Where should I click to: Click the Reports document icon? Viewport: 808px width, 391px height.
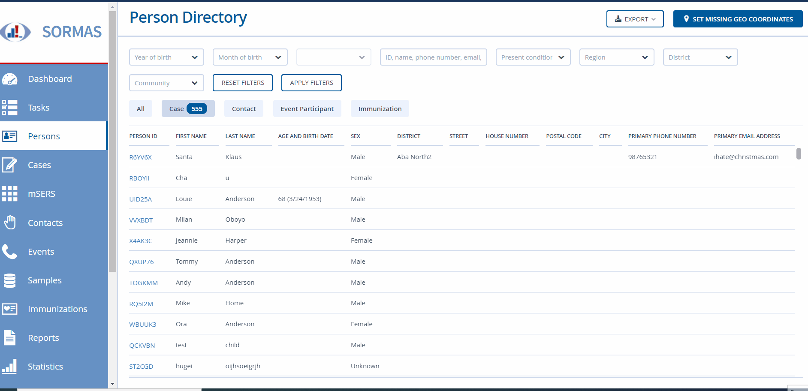coord(9,338)
